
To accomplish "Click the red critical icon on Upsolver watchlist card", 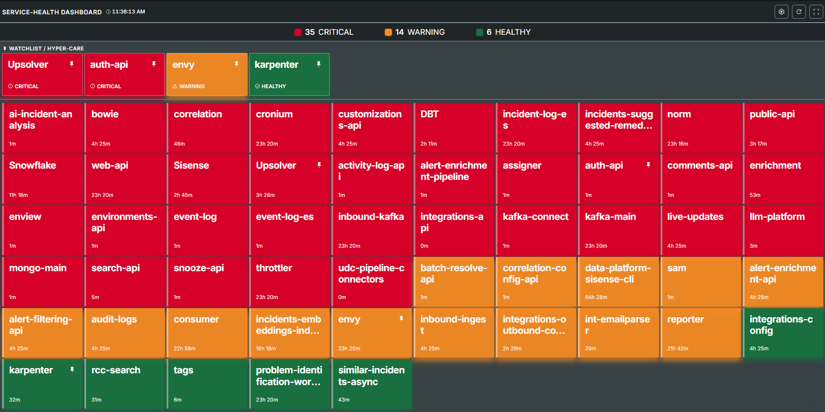I will coord(10,86).
